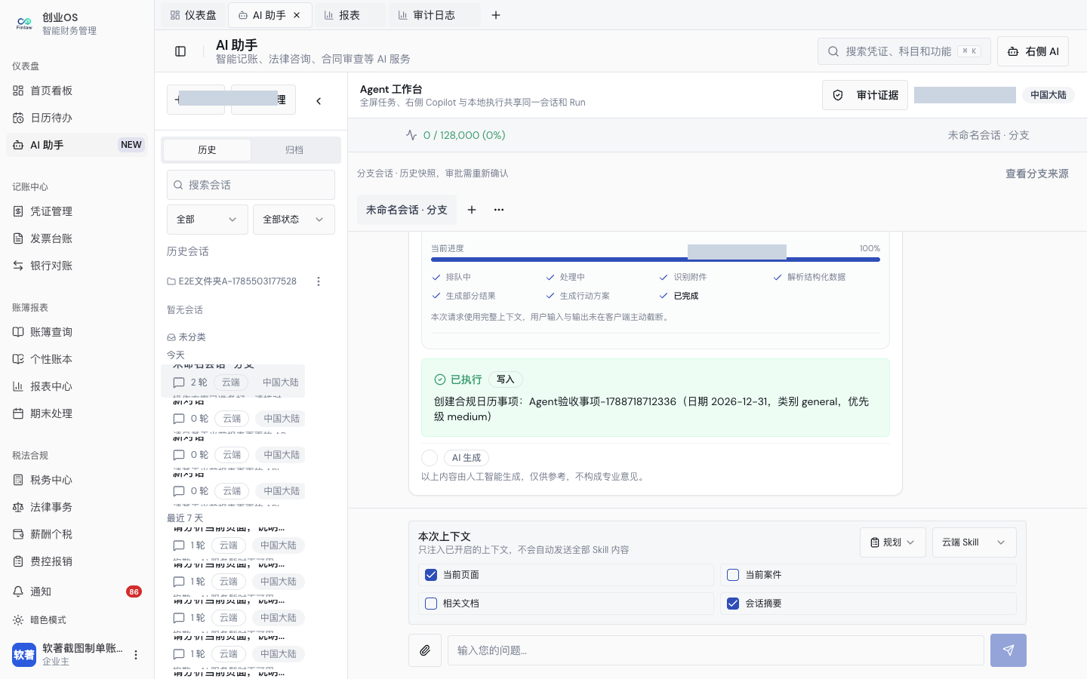Click the 查看分支来源 link
The width and height of the screenshot is (1087, 679).
[1036, 174]
